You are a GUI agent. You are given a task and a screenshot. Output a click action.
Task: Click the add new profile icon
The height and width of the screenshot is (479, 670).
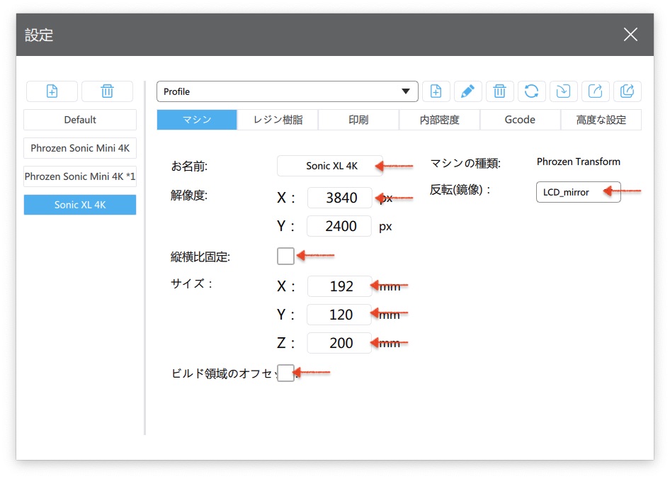436,91
